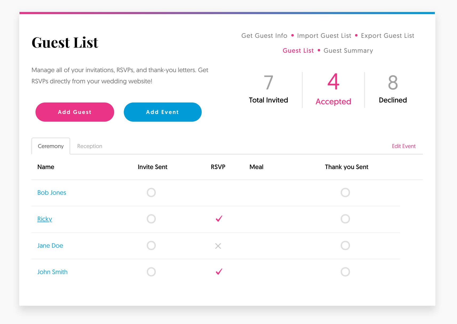The image size is (457, 324).
Task: Toggle Invite Sent for Ricky
Action: 151,219
